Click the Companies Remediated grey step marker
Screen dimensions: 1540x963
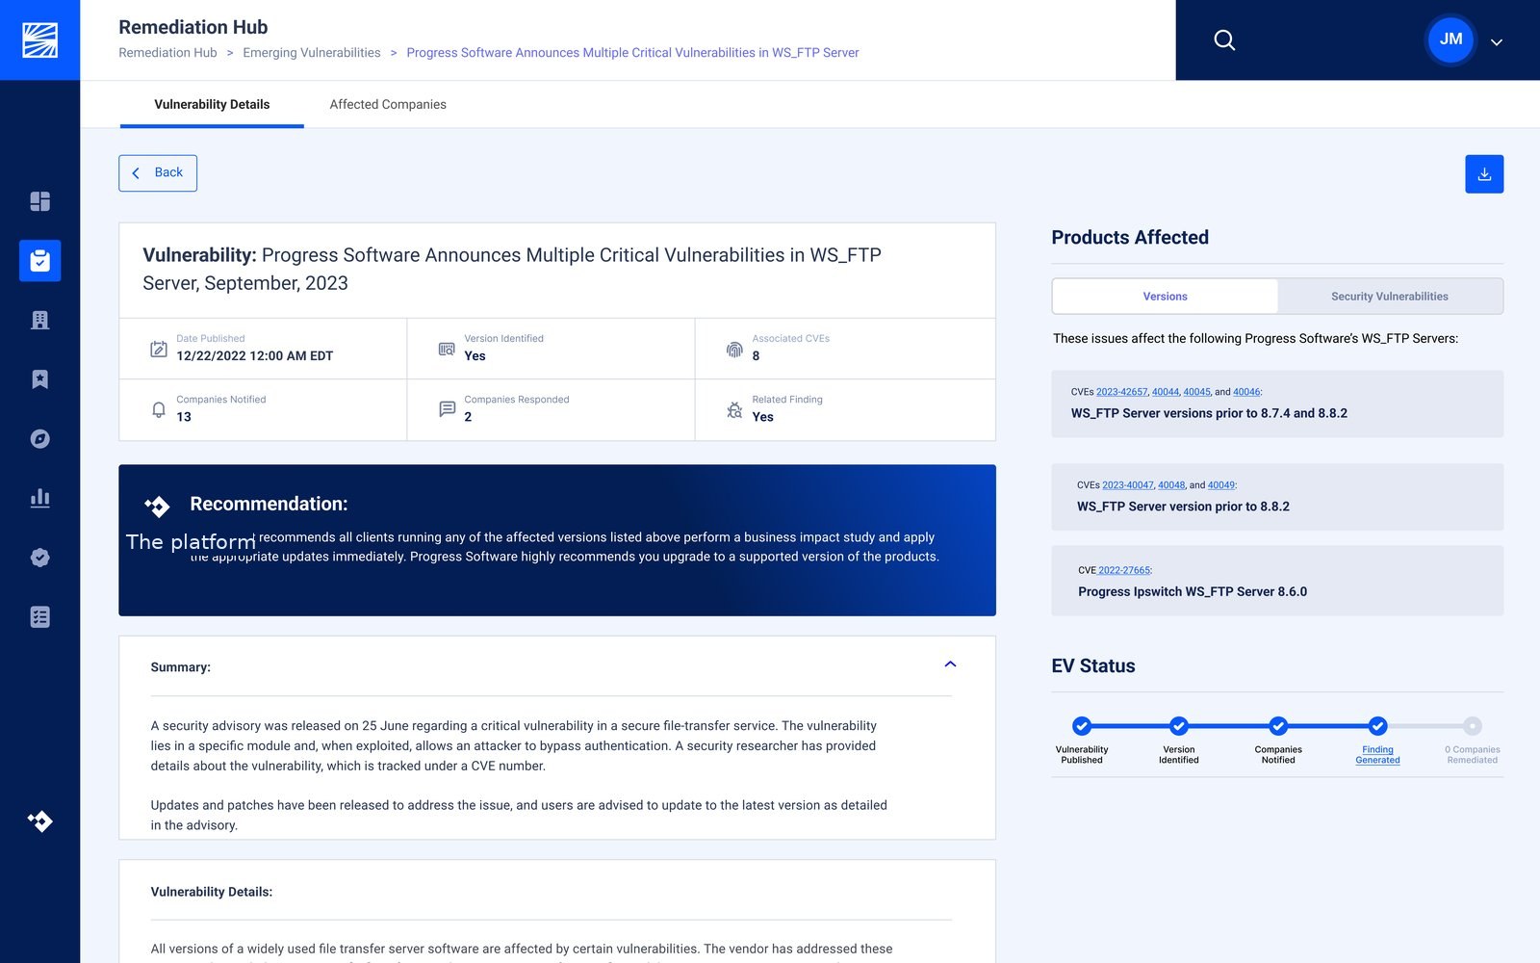[1473, 726]
